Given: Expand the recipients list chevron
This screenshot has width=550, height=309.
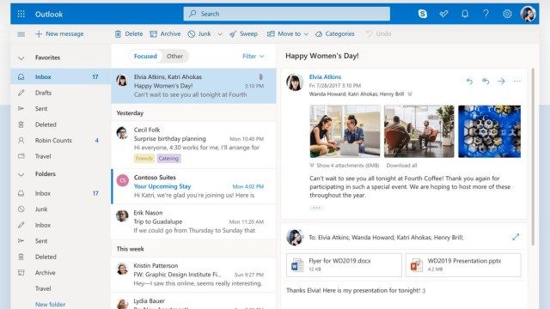Looking at the screenshot, I should tap(410, 94).
